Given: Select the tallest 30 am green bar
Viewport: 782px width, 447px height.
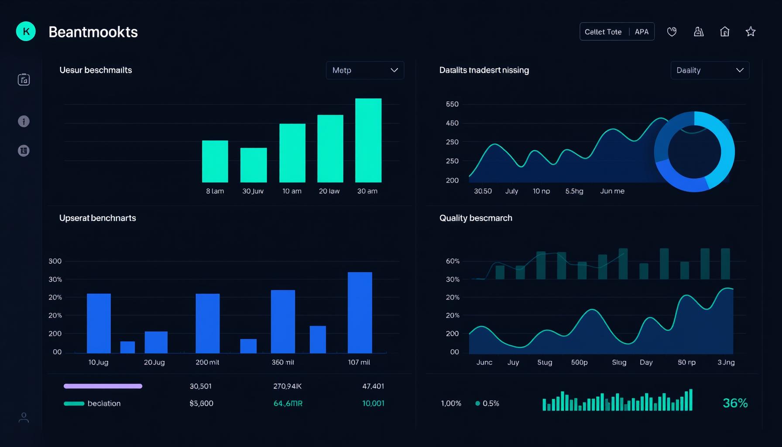Looking at the screenshot, I should (368, 140).
